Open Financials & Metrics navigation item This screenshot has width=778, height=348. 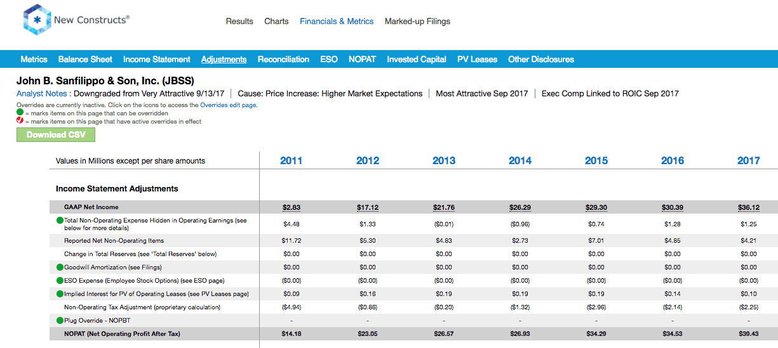pyautogui.click(x=337, y=21)
